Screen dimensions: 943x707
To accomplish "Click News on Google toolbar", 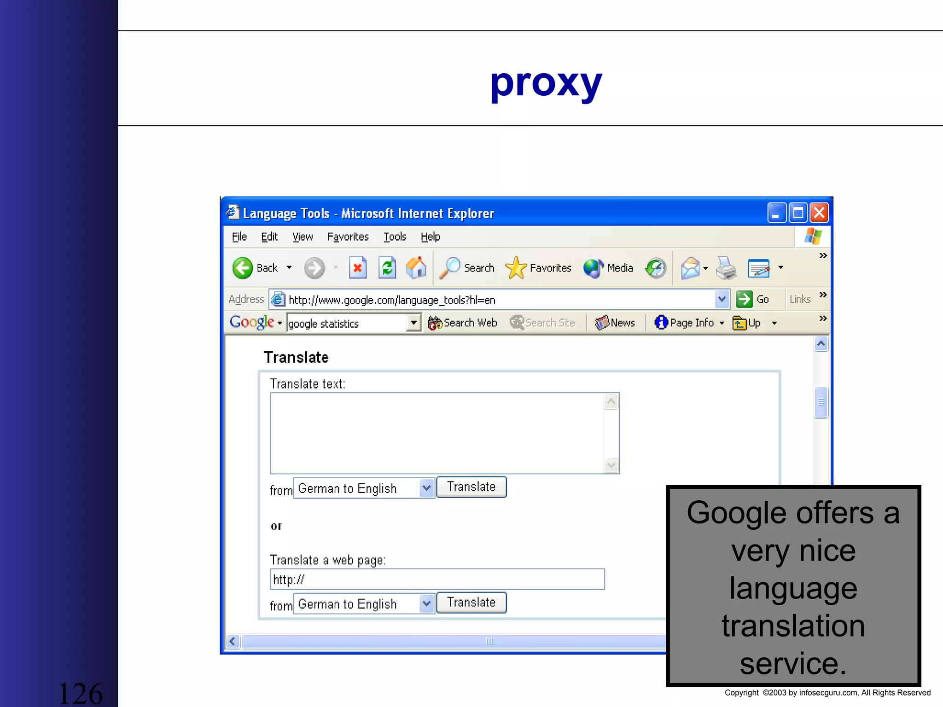I will click(615, 323).
